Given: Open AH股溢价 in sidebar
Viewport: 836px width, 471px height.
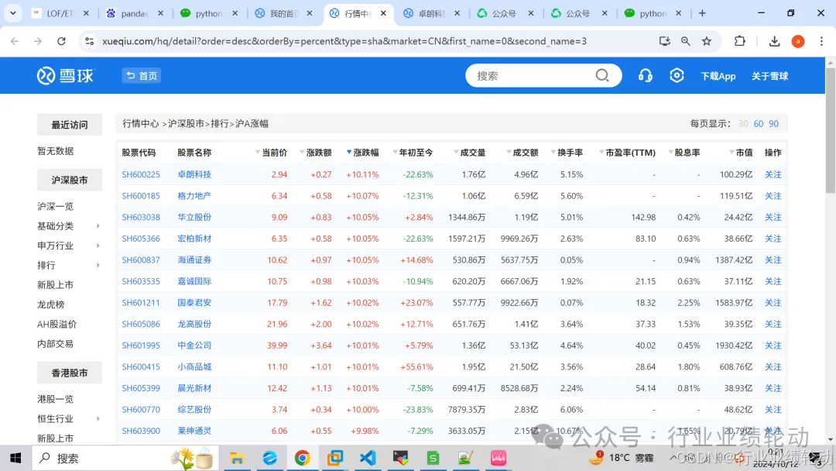Looking at the screenshot, I should [x=57, y=325].
